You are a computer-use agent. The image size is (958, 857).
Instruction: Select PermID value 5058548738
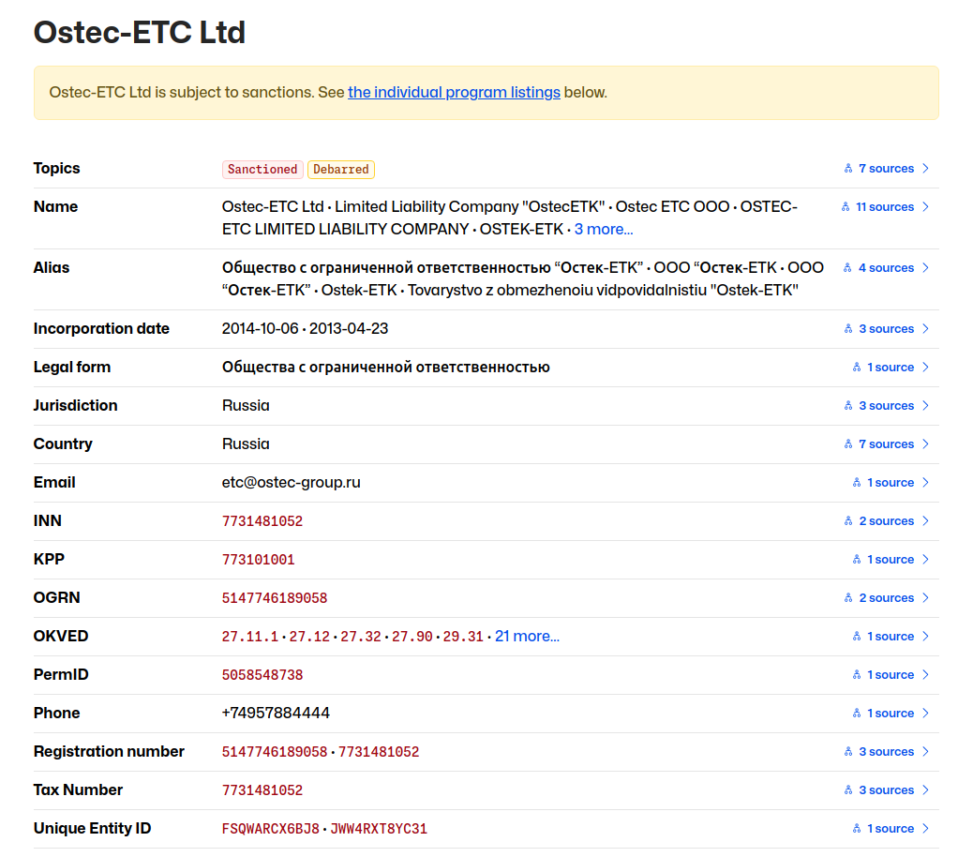pyautogui.click(x=262, y=675)
